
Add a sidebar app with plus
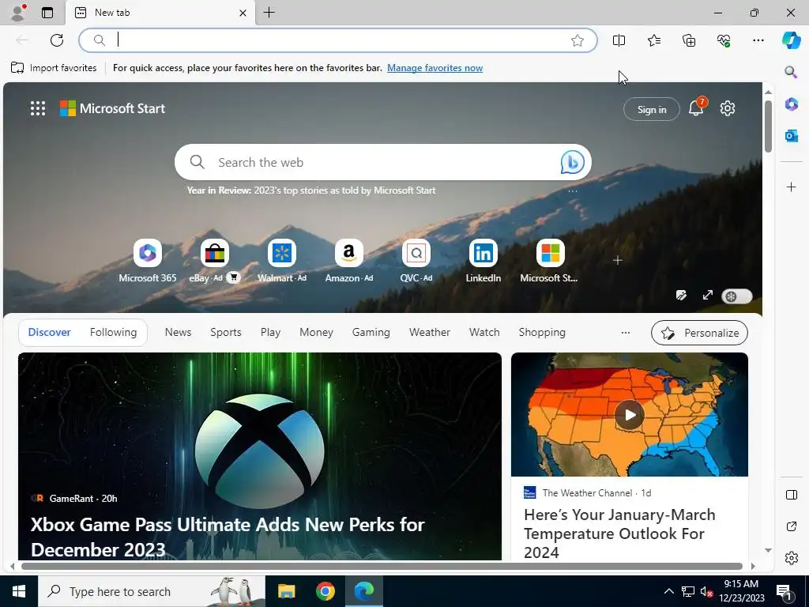pyautogui.click(x=792, y=187)
